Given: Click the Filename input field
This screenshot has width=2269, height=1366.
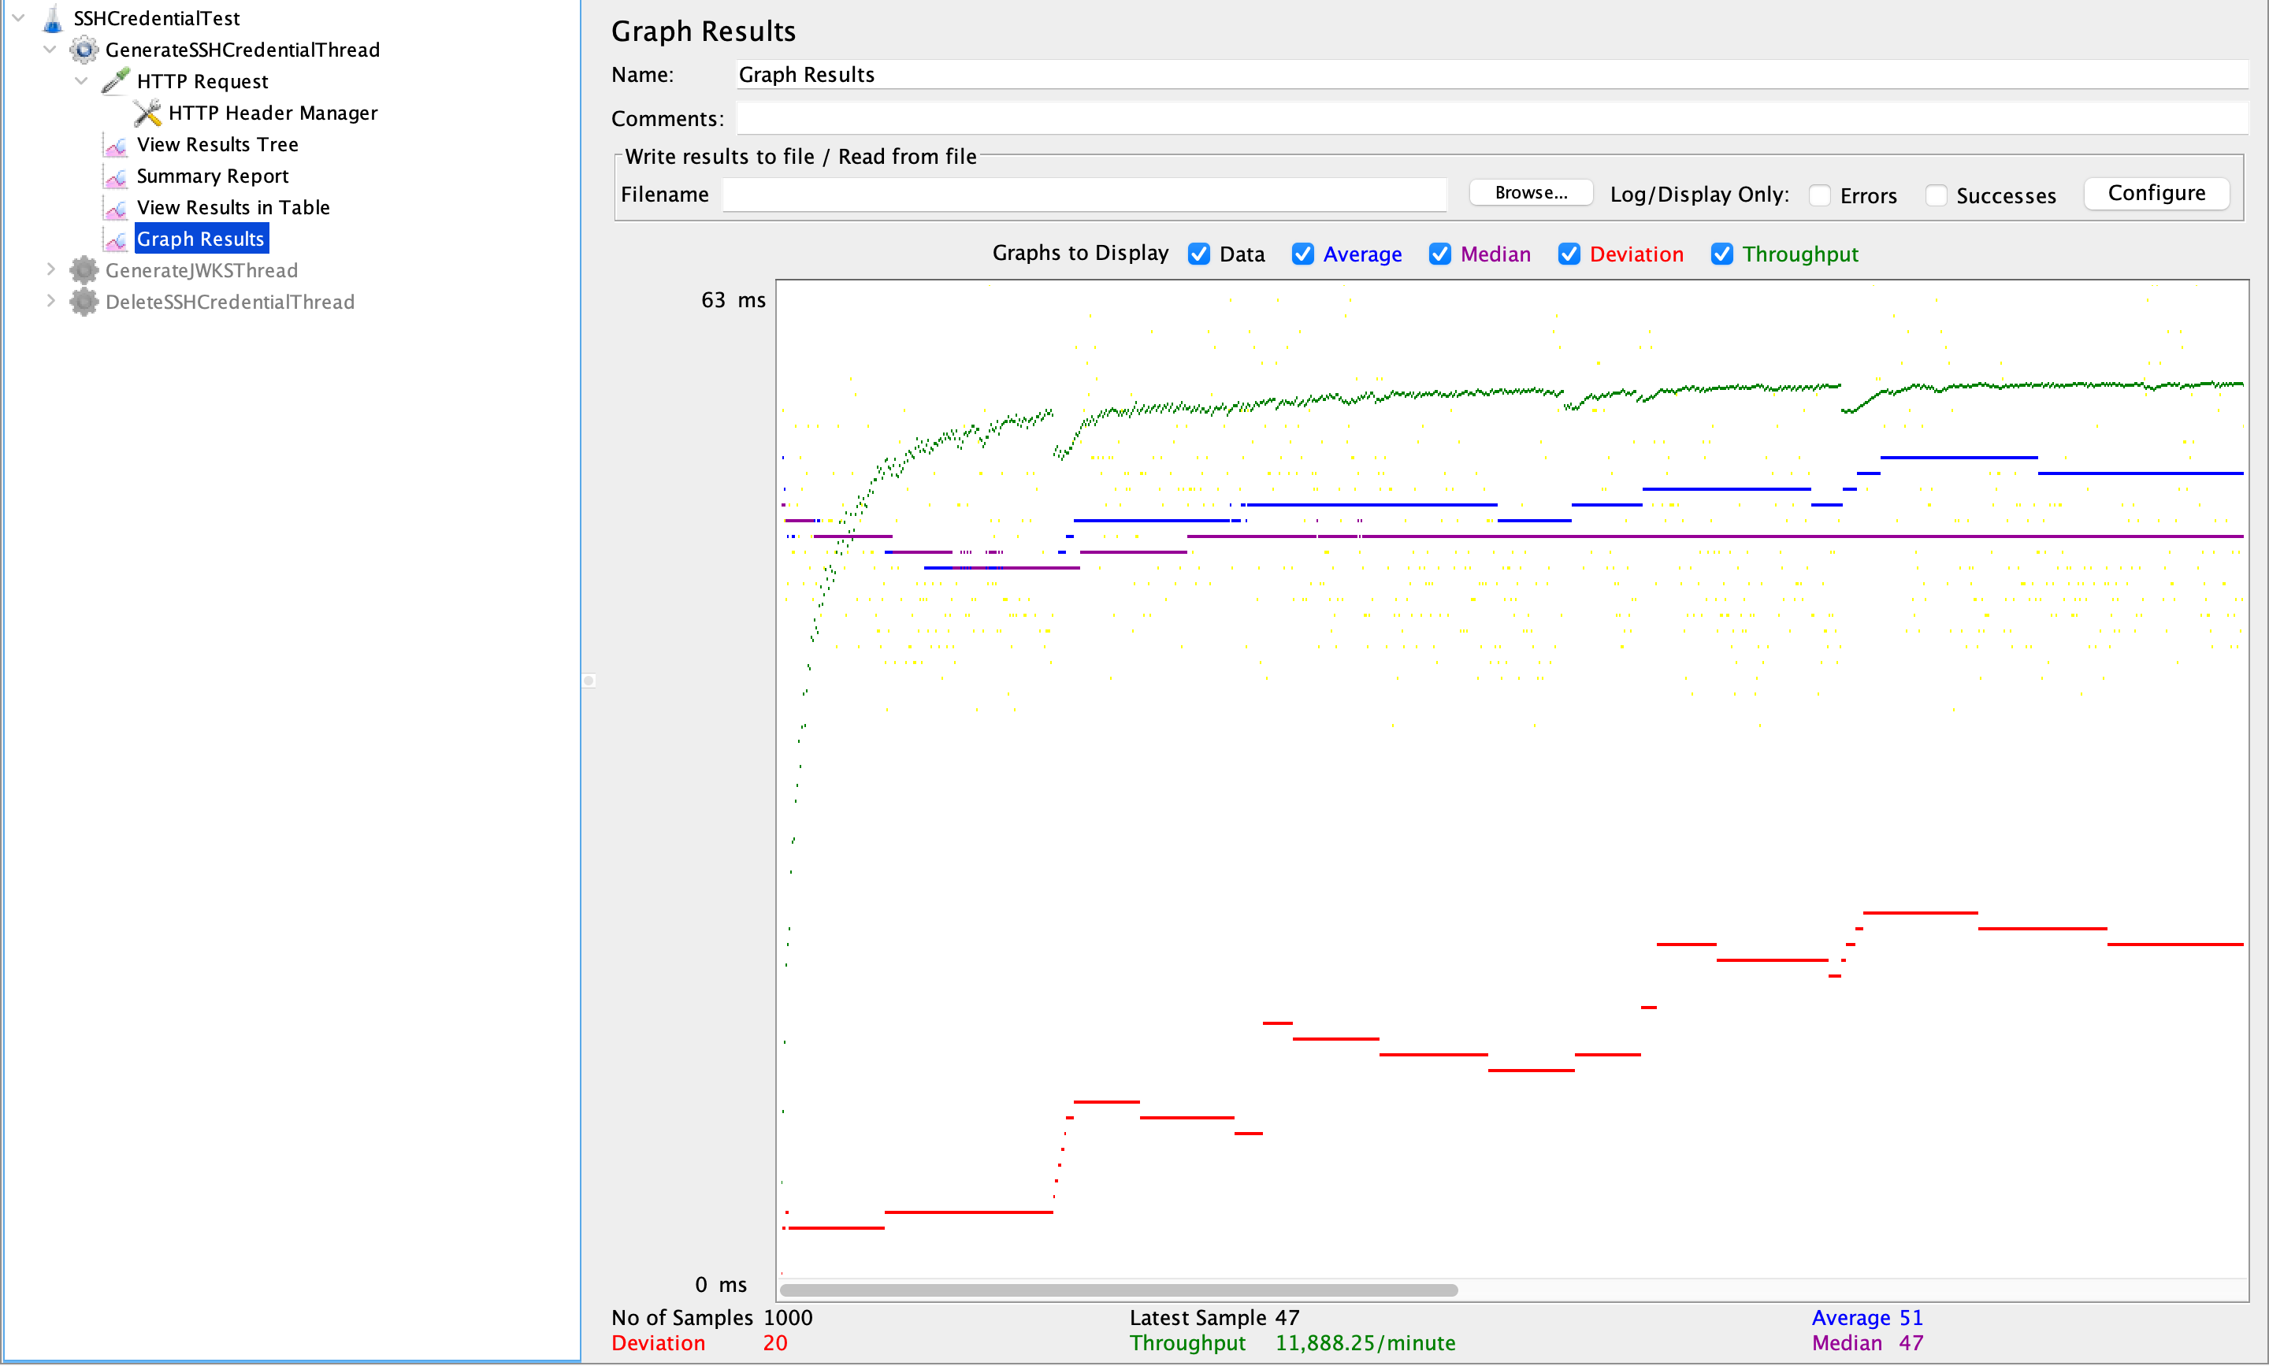Looking at the screenshot, I should [1083, 195].
